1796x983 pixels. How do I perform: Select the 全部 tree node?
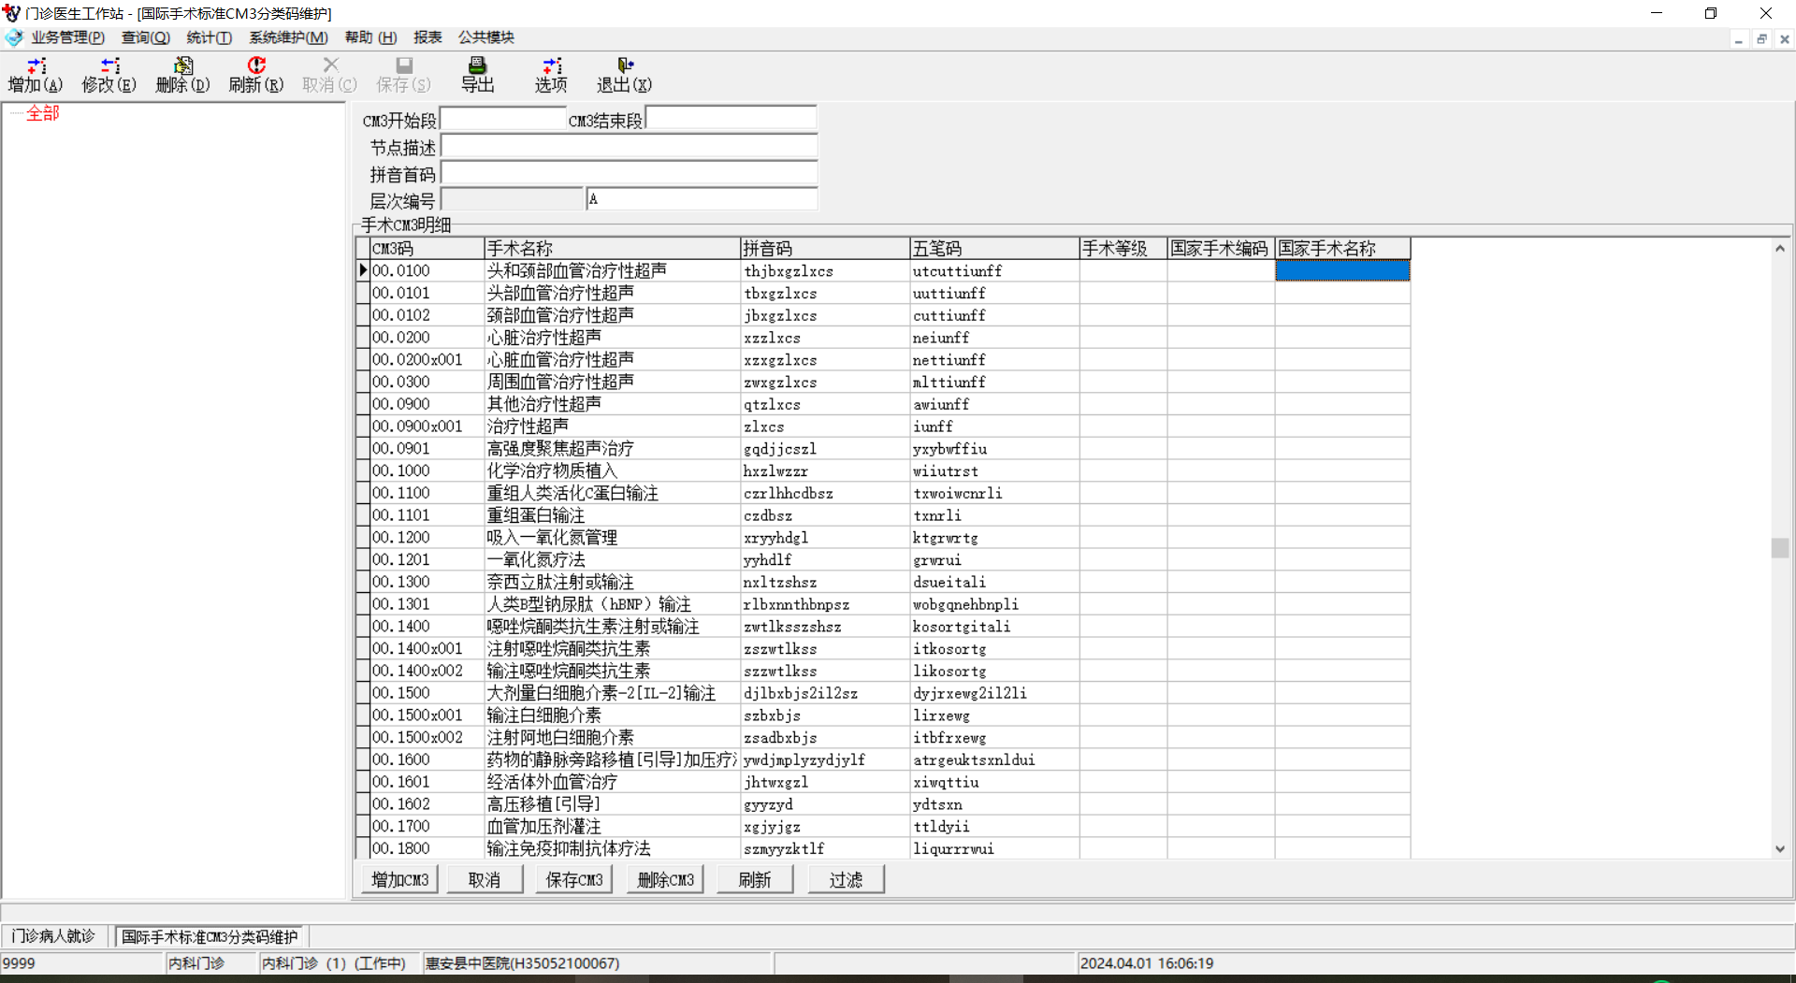[43, 113]
